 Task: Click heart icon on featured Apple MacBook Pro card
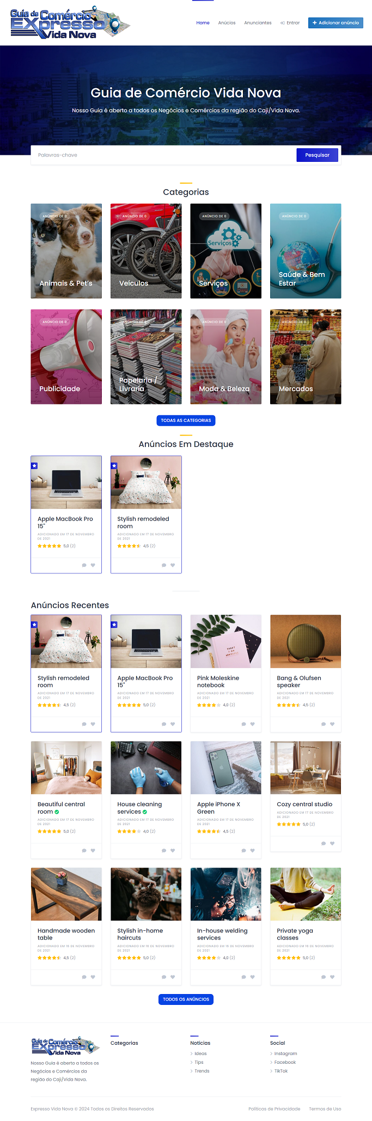[93, 565]
